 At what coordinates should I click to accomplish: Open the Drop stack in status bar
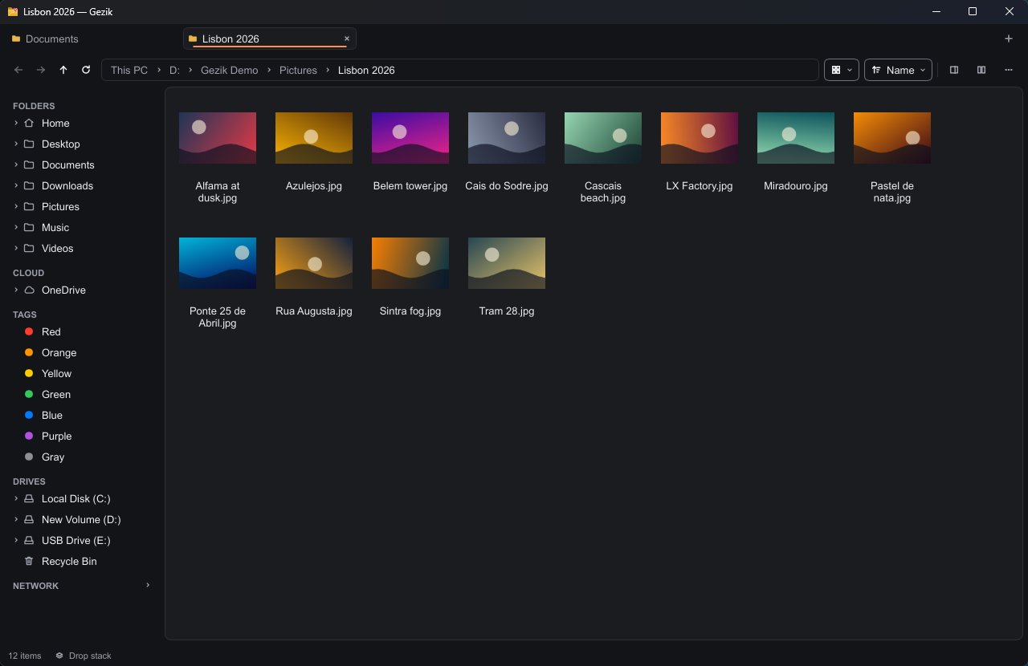click(84, 656)
